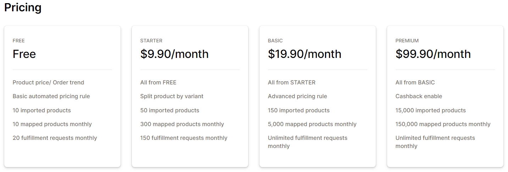
Task: Click 'Advanced pricing rule' feature
Action: tap(297, 96)
